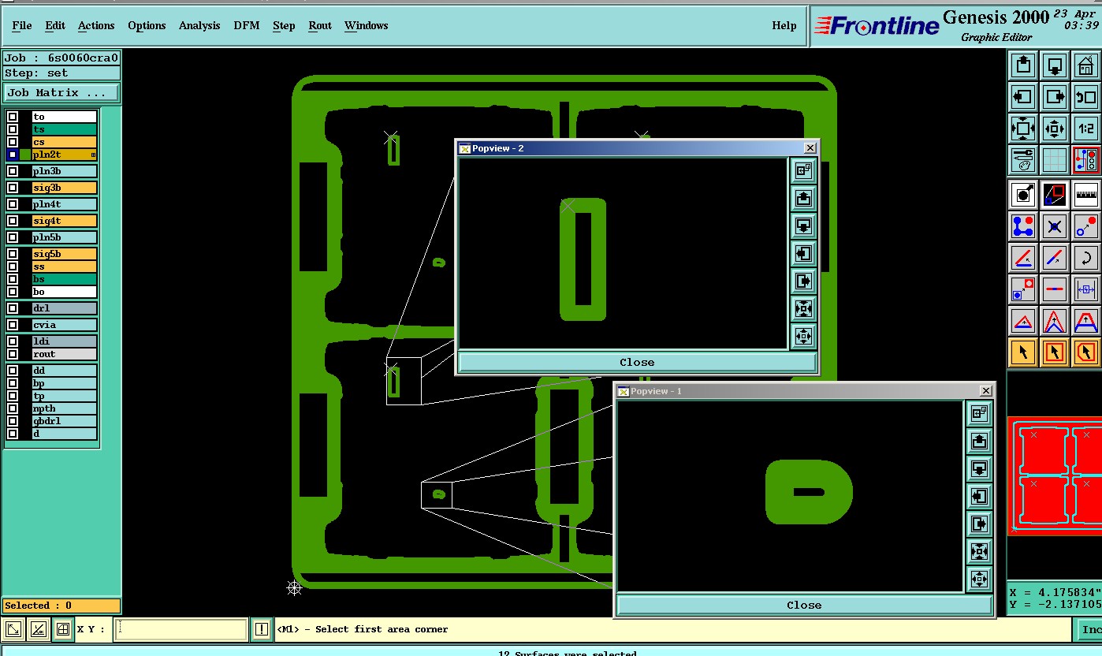This screenshot has height=656, width=1102.
Task: Select the 'bo' layer name
Action: point(65,292)
